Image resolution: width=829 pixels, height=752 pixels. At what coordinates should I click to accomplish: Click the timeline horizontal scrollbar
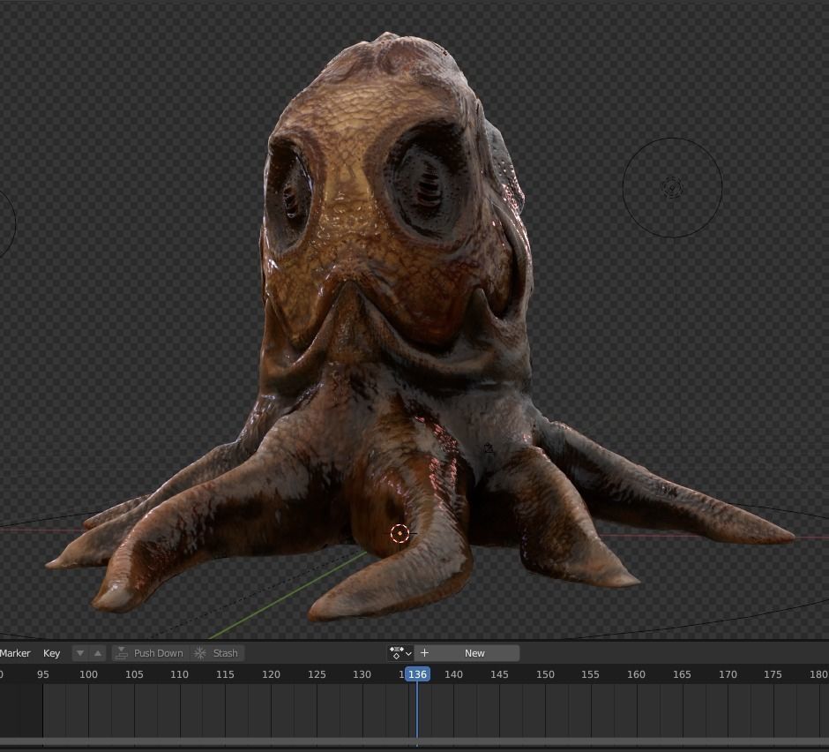(414, 742)
